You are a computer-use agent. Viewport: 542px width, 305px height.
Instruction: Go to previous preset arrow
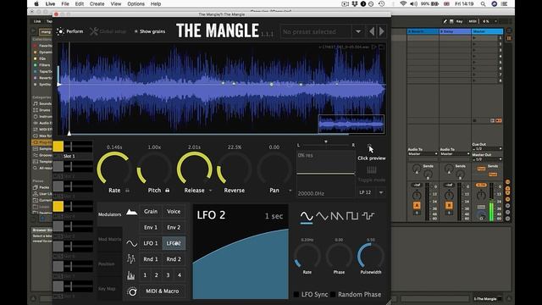(372, 31)
